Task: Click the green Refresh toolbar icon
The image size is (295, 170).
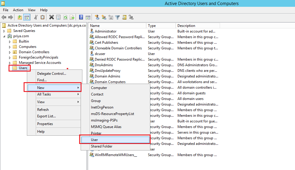Action: coord(65,17)
